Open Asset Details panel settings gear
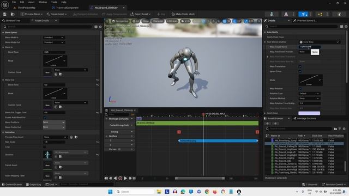This screenshot has width=349, height=196. point(100,27)
